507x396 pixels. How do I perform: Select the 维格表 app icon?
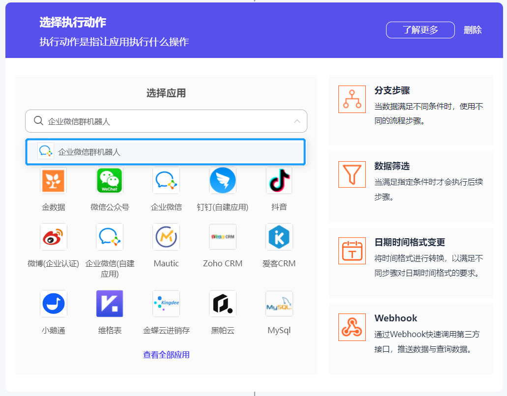pos(110,304)
